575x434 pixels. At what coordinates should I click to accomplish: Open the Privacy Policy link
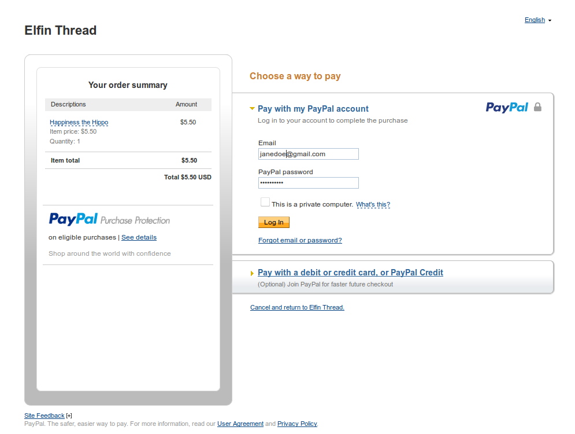(x=297, y=424)
